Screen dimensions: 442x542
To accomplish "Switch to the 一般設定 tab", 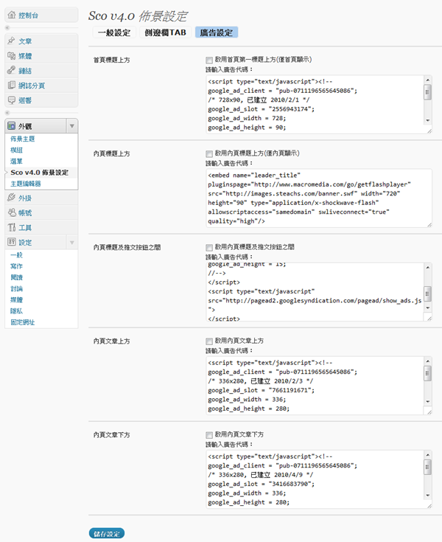I will point(114,32).
